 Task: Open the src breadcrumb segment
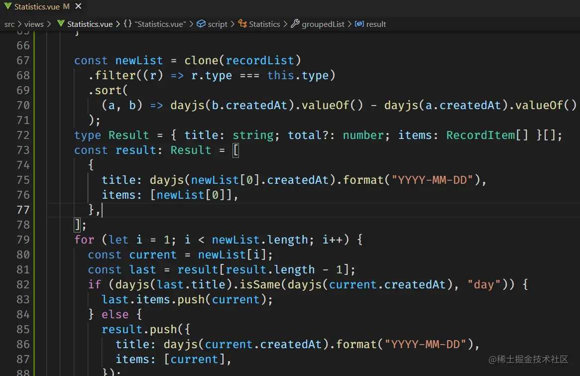pos(9,24)
